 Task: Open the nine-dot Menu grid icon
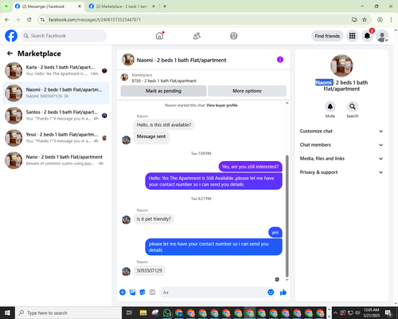click(x=352, y=36)
